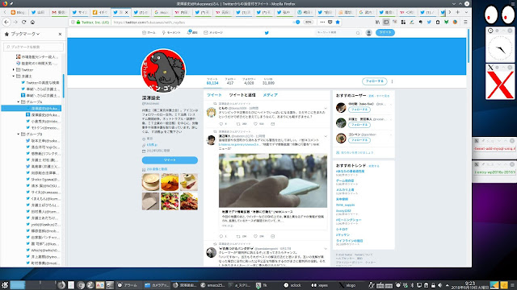The width and height of the screenshot is (517, 290).
Task: Open Twitter notifications bell
Action: pyautogui.click(x=189, y=32)
